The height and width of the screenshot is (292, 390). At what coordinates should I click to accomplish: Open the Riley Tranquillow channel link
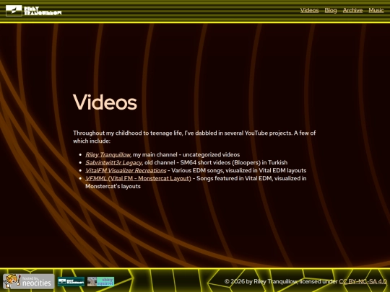108,155
